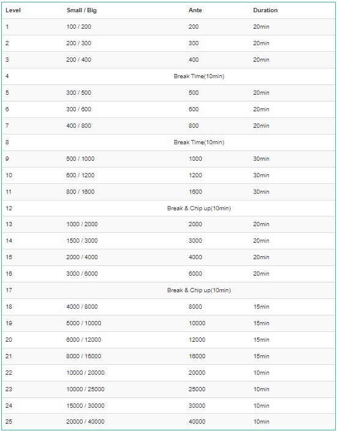Click the Small / Big column header
Screen dimensions: 337x431
82,10
